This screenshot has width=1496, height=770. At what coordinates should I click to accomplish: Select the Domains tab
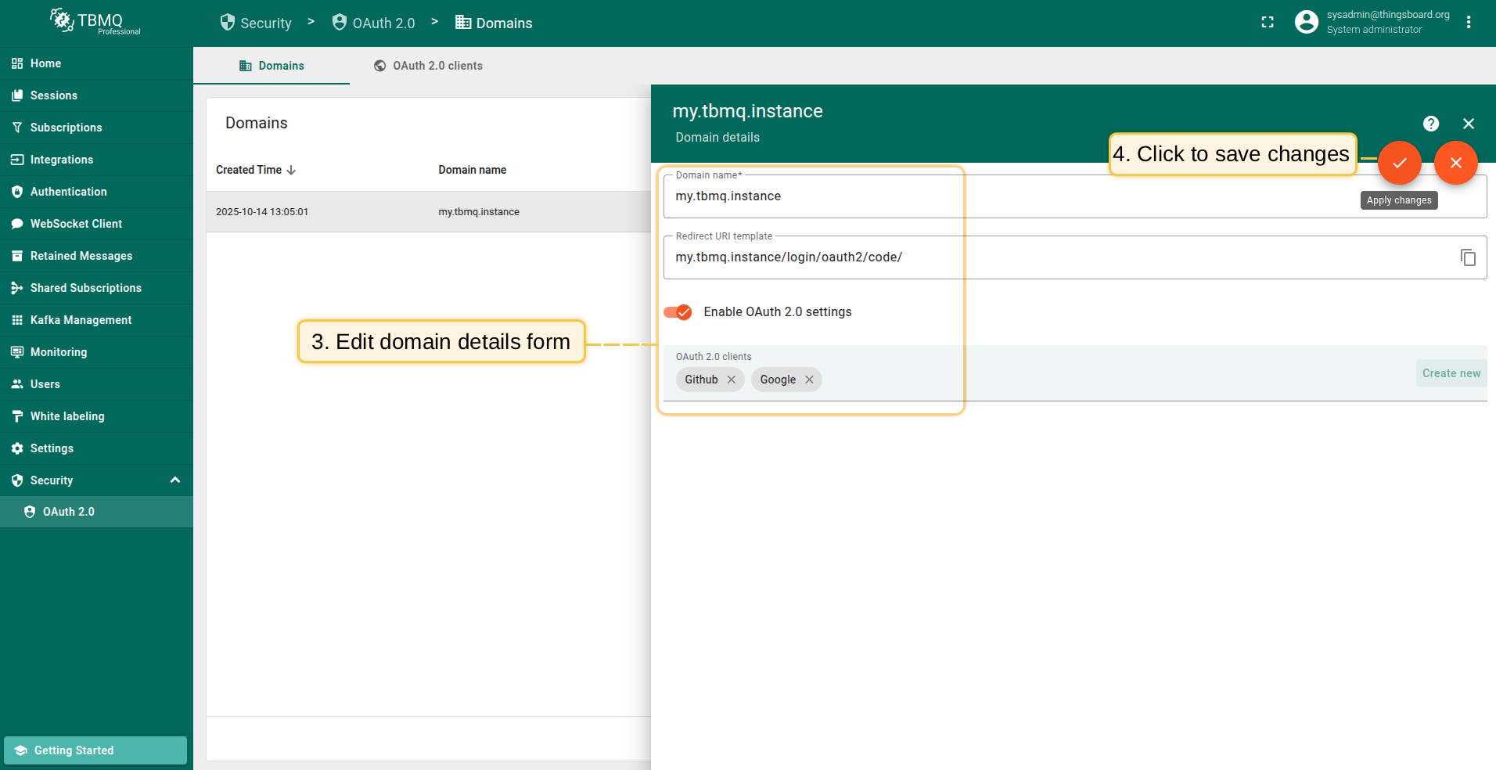[x=272, y=66]
